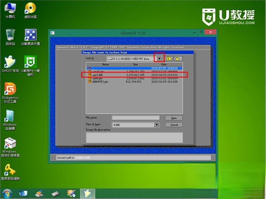This screenshot has width=266, height=199.
Task: Select the 加载更多外置 desktop icon
Action: point(31,37)
